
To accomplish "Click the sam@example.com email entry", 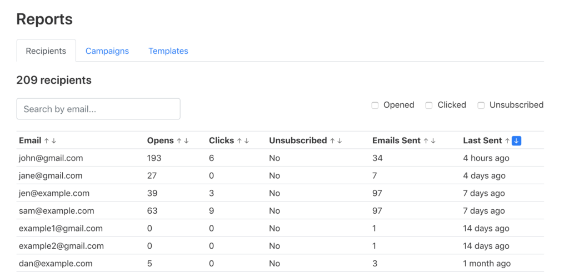I will pos(56,211).
